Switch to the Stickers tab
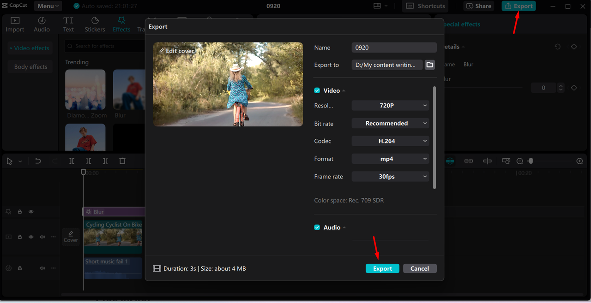The width and height of the screenshot is (591, 303). coord(95,24)
